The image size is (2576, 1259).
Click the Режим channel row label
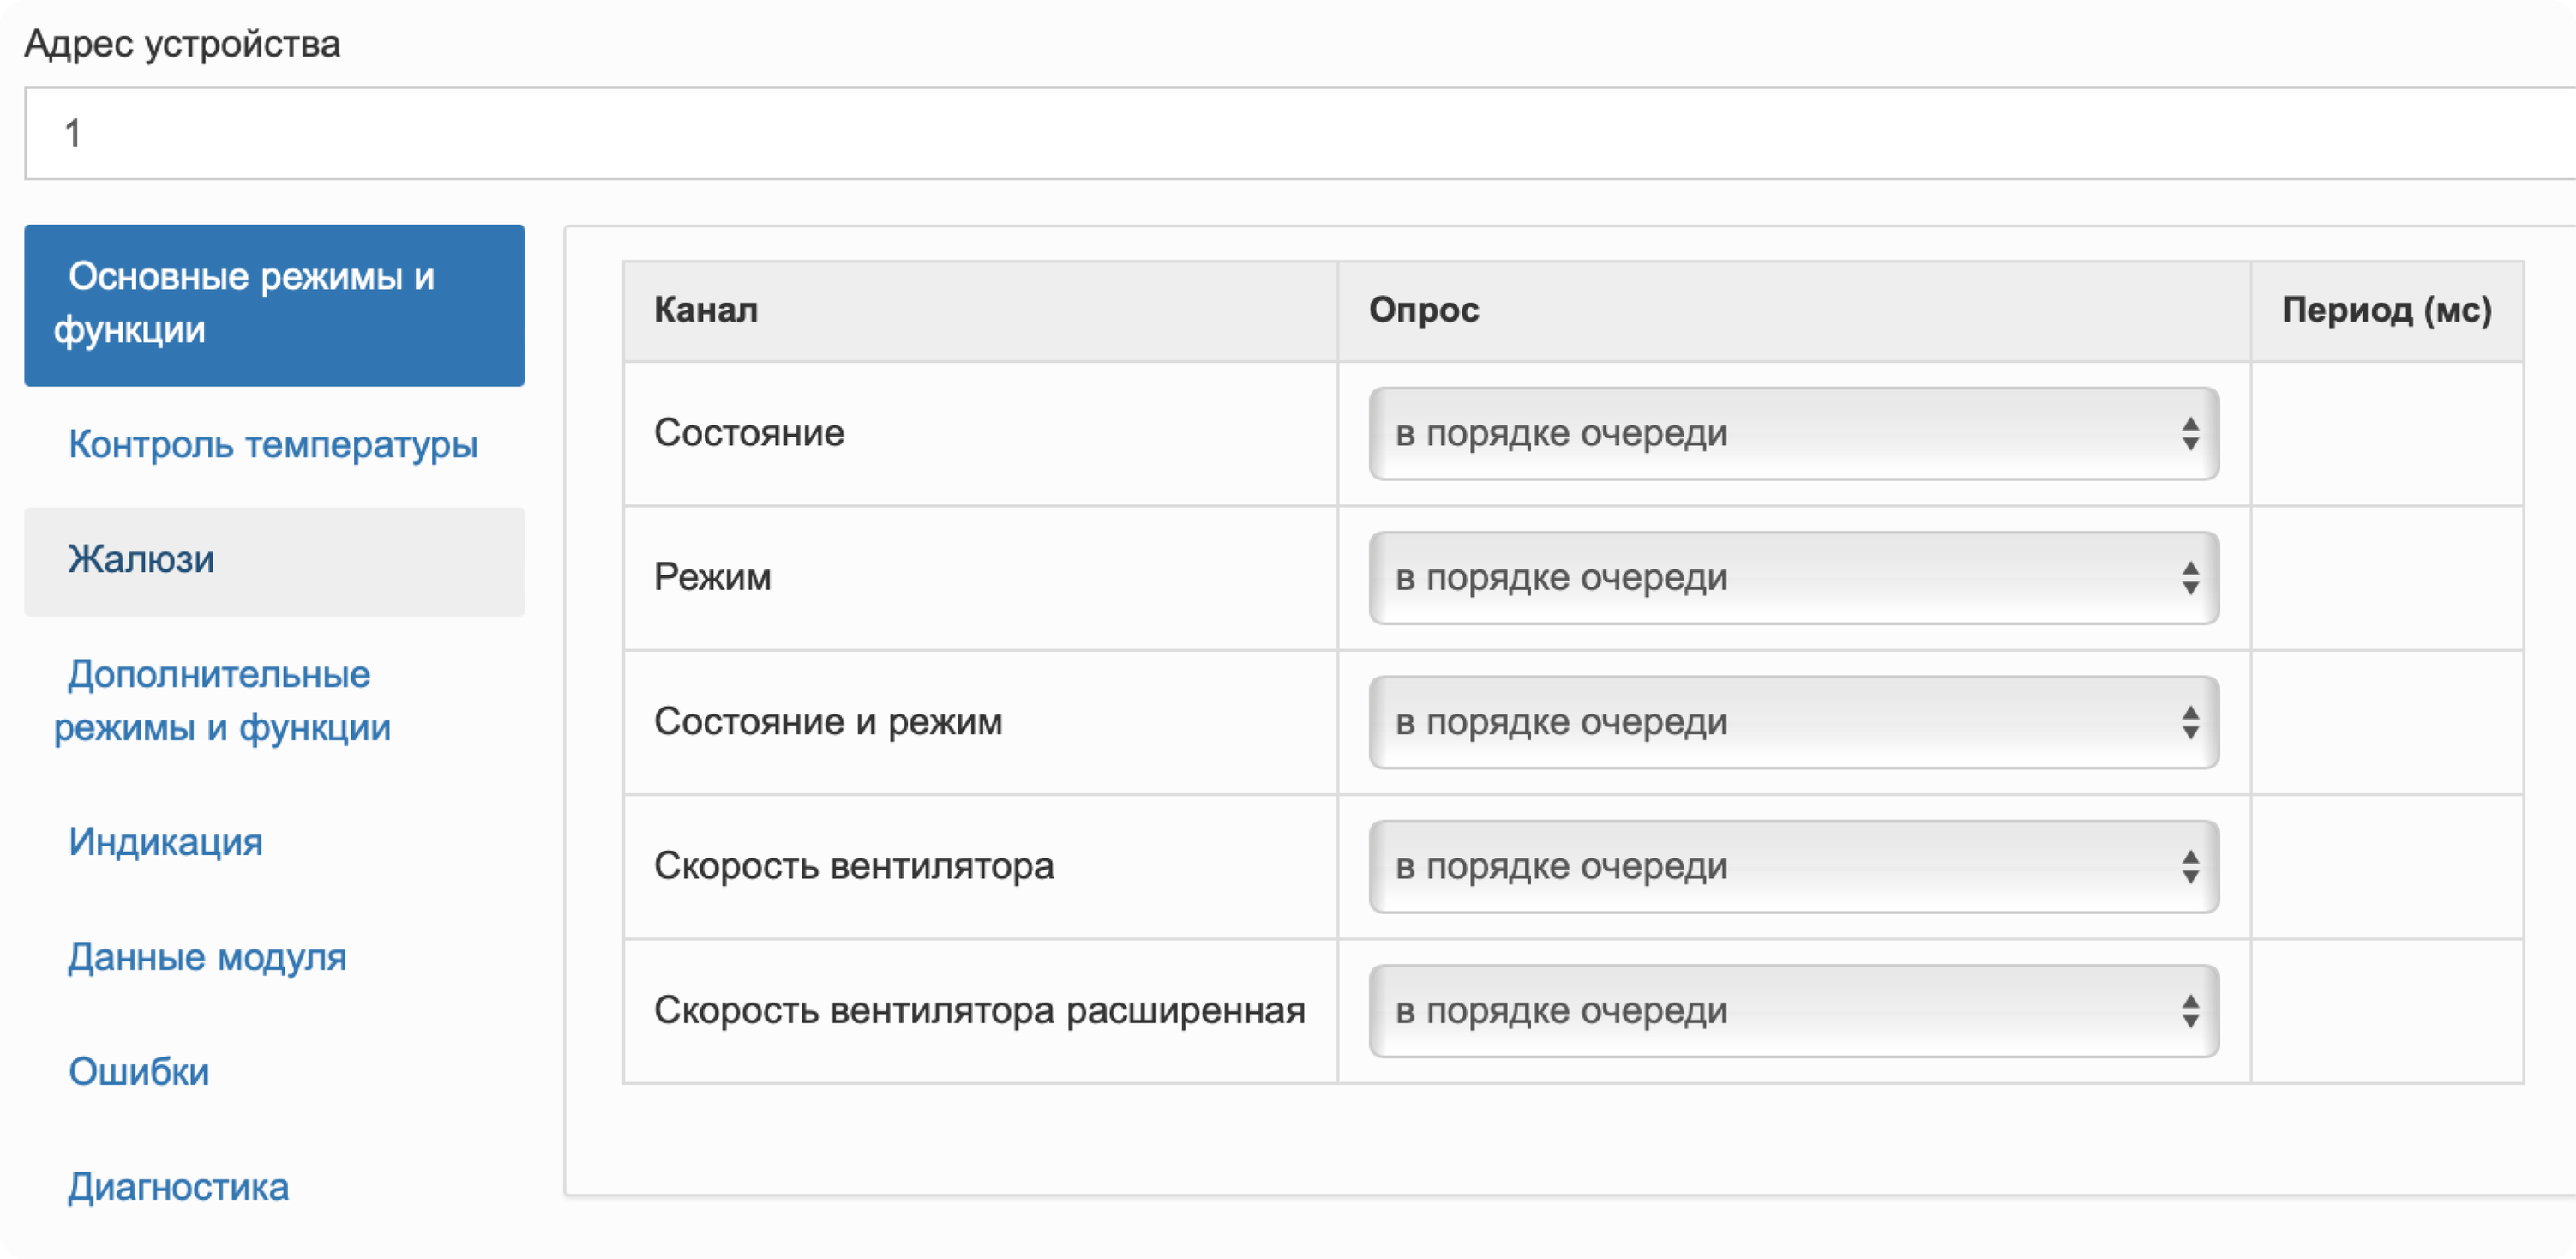tap(712, 577)
